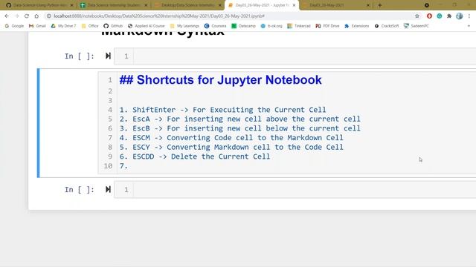Open the Coursera bookmark
The width and height of the screenshot is (476, 267).
[215, 26]
